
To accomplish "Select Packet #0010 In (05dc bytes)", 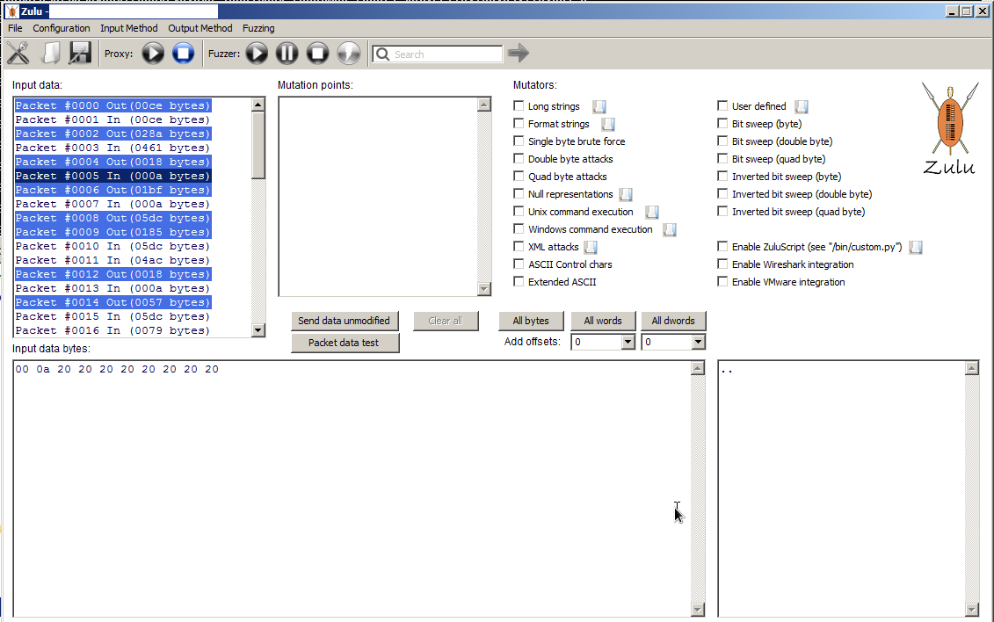I will (112, 246).
